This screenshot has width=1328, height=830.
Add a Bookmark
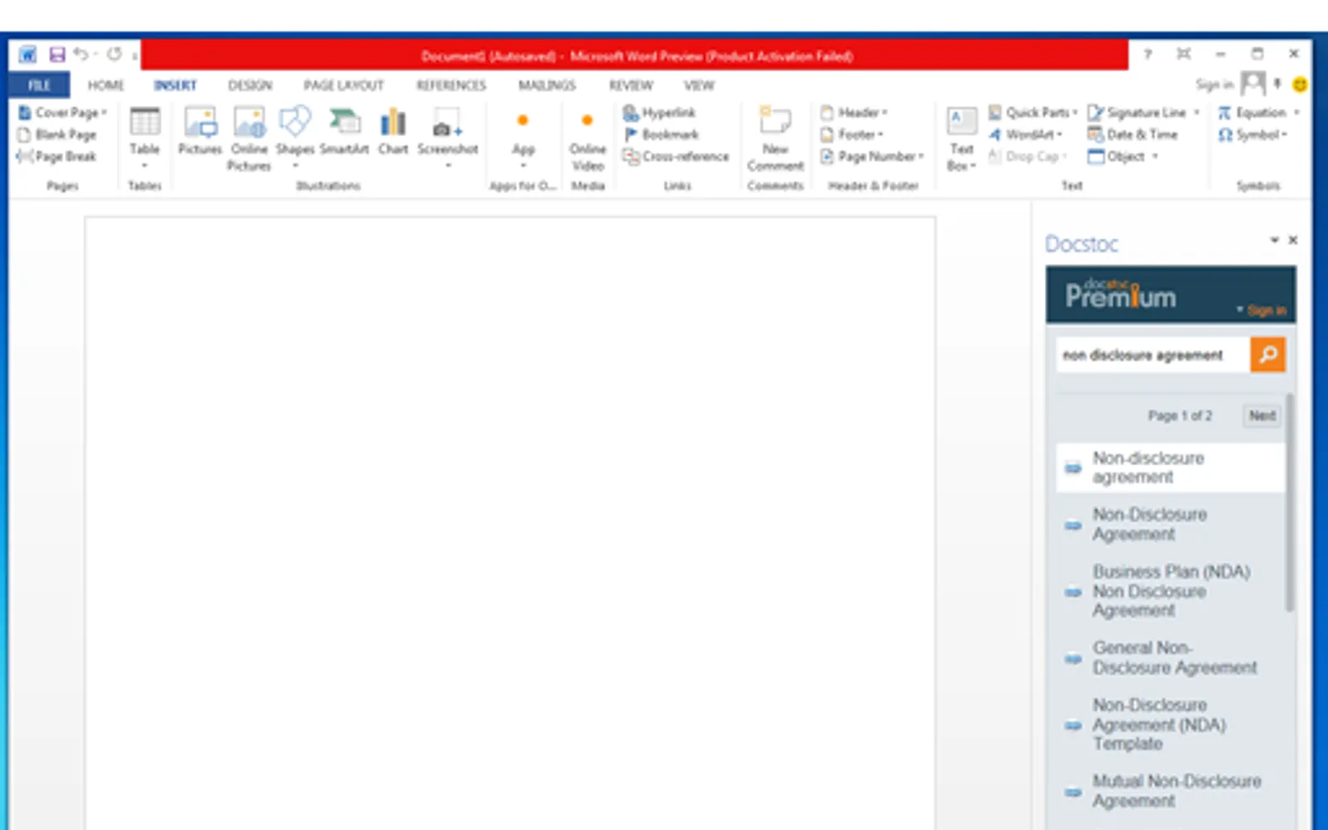(662, 134)
